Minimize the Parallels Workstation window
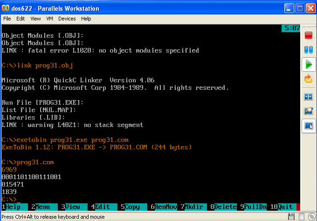This screenshot has width=317, height=221. [x=289, y=8]
